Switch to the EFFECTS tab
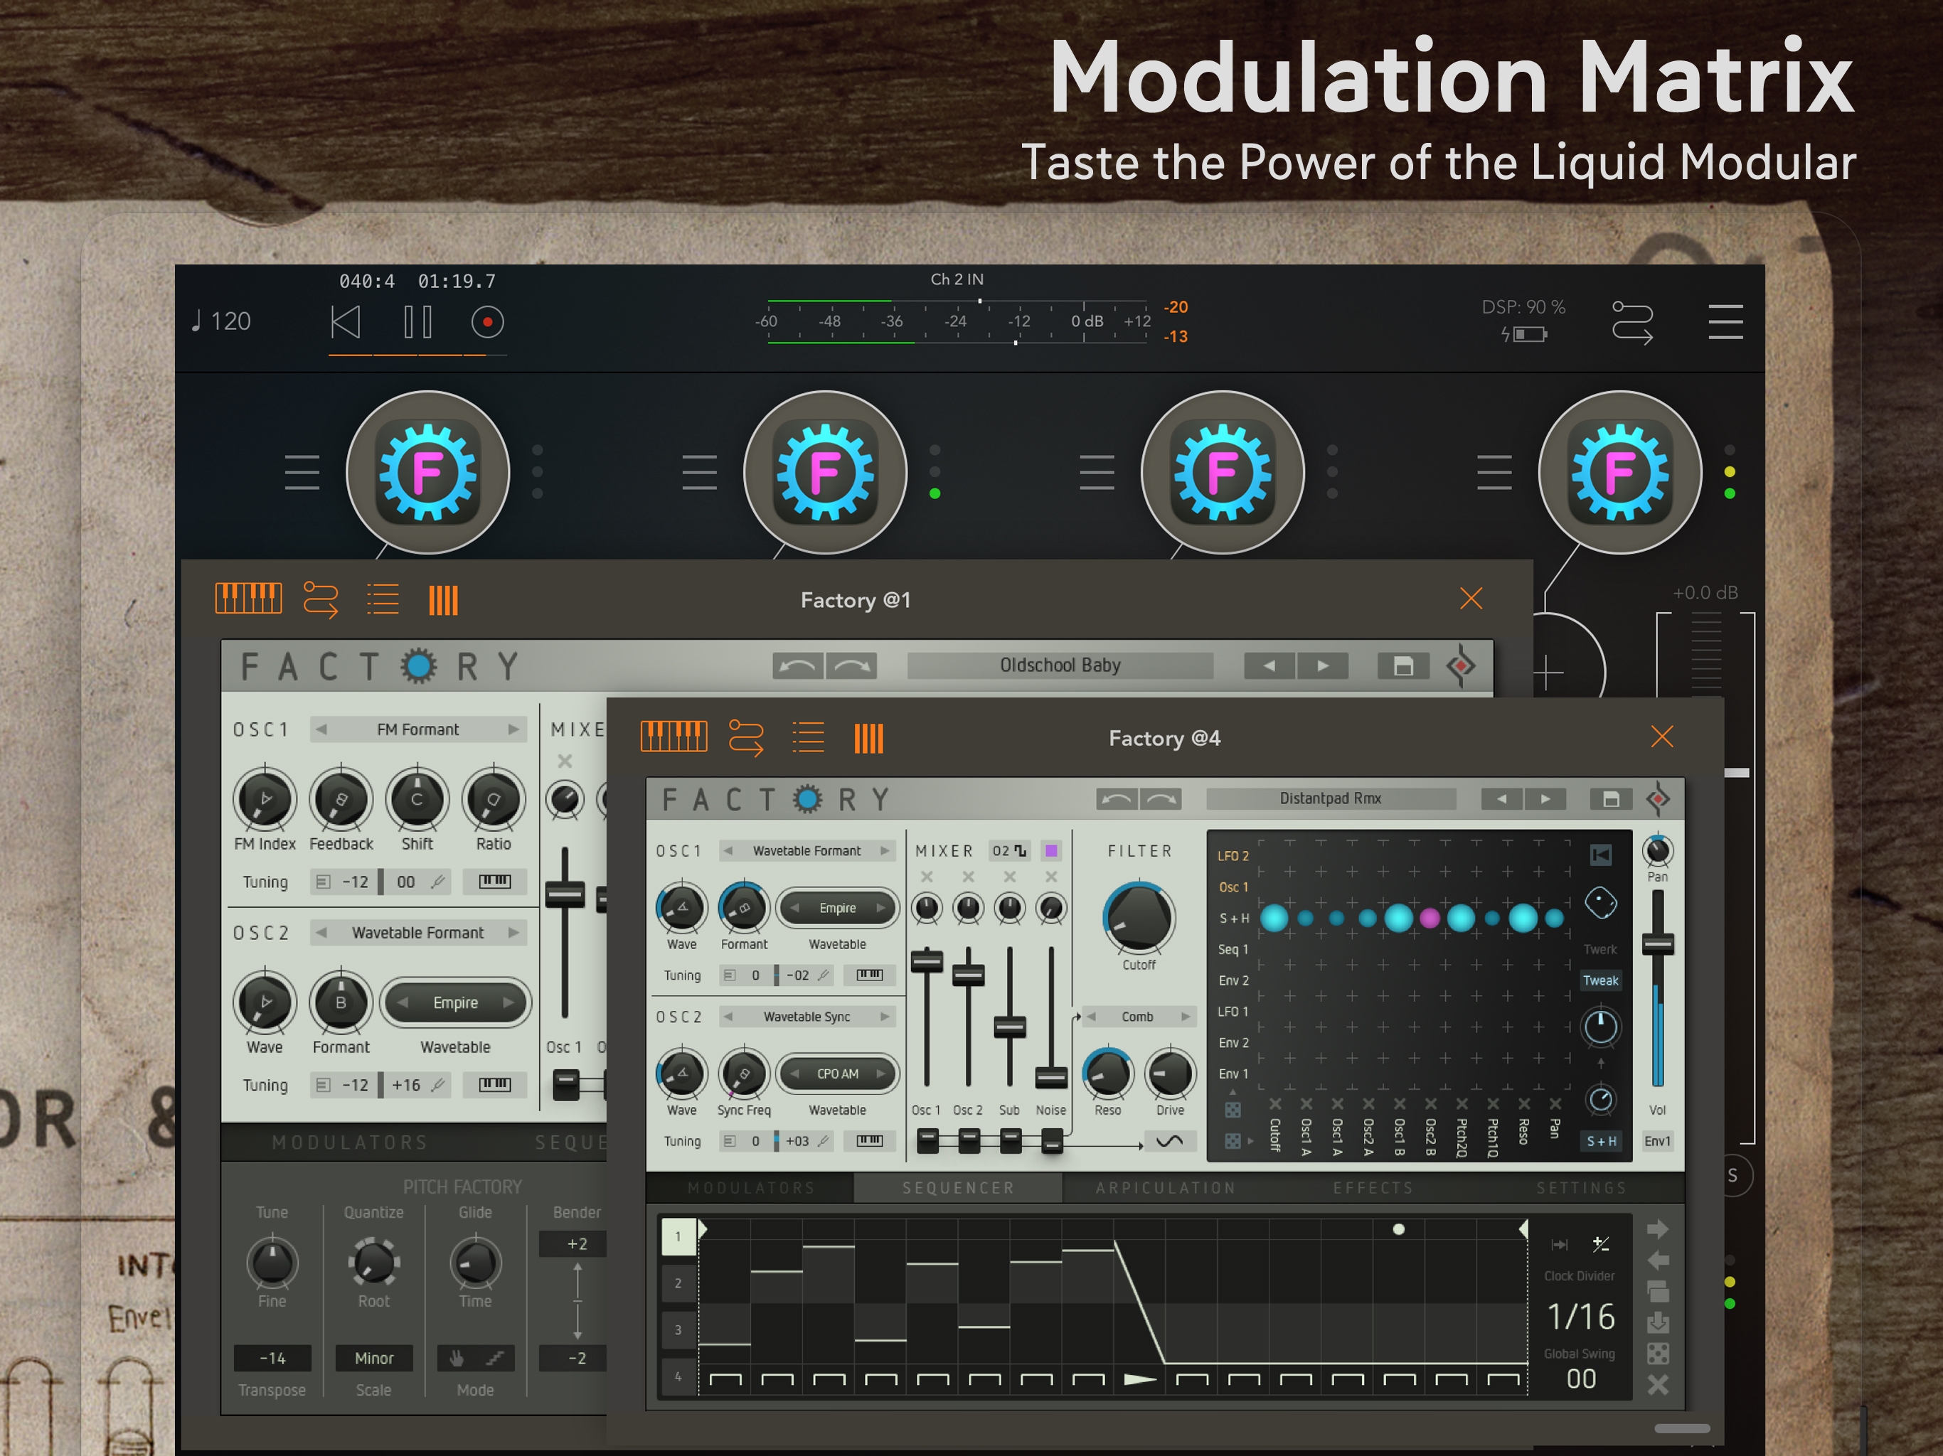 1373,1188
